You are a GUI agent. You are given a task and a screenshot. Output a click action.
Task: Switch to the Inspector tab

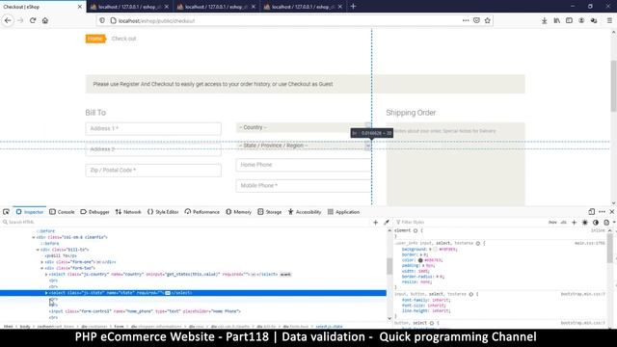30,212
